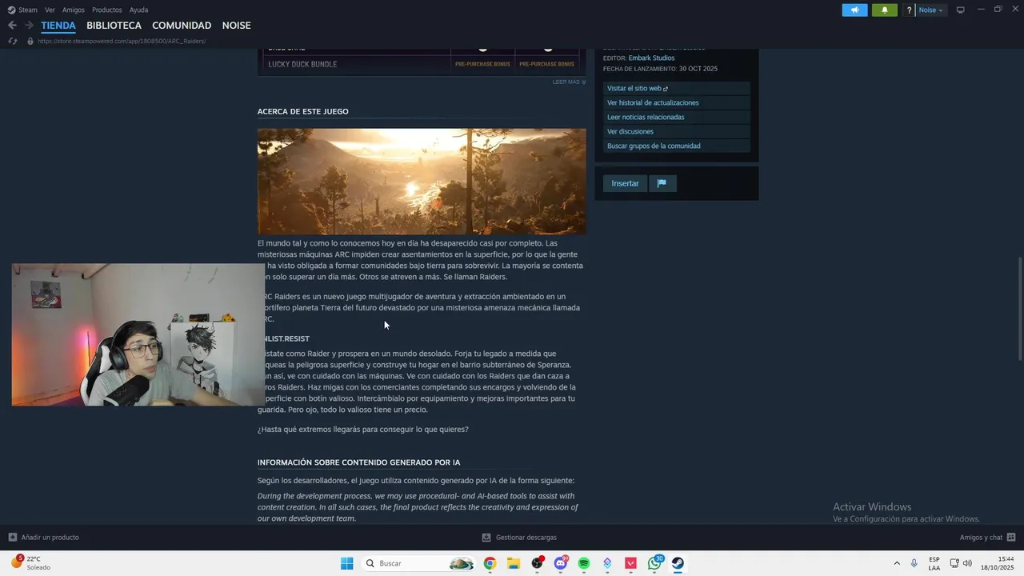Open the Windows Start menu
1024x576 pixels.
pos(346,563)
